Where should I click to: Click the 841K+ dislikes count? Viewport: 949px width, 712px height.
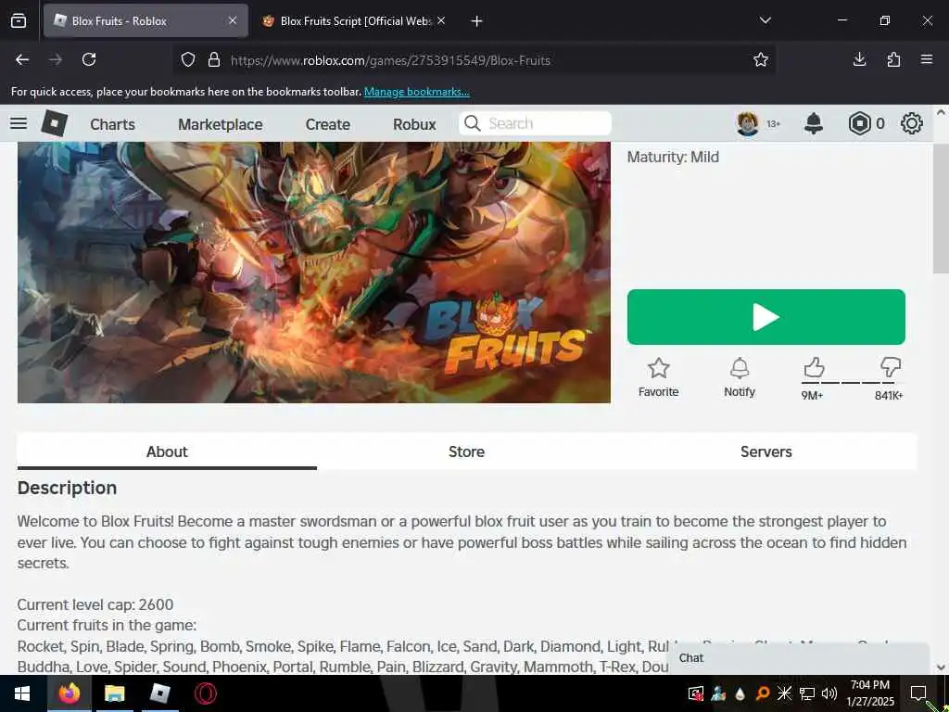pyautogui.click(x=889, y=396)
